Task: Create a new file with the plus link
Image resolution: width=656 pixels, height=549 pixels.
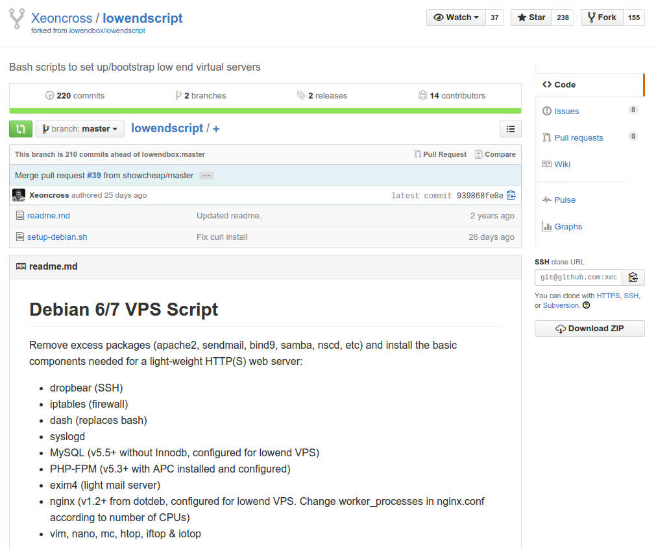Action: click(x=216, y=129)
